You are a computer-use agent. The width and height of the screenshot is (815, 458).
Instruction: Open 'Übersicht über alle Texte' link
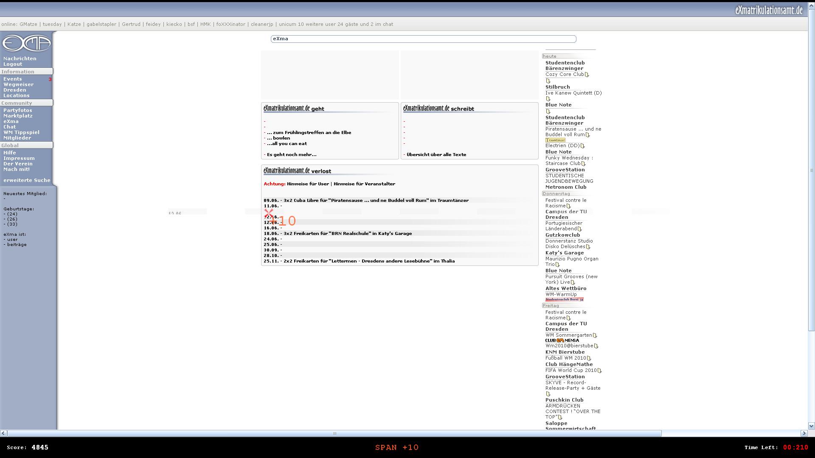point(436,155)
